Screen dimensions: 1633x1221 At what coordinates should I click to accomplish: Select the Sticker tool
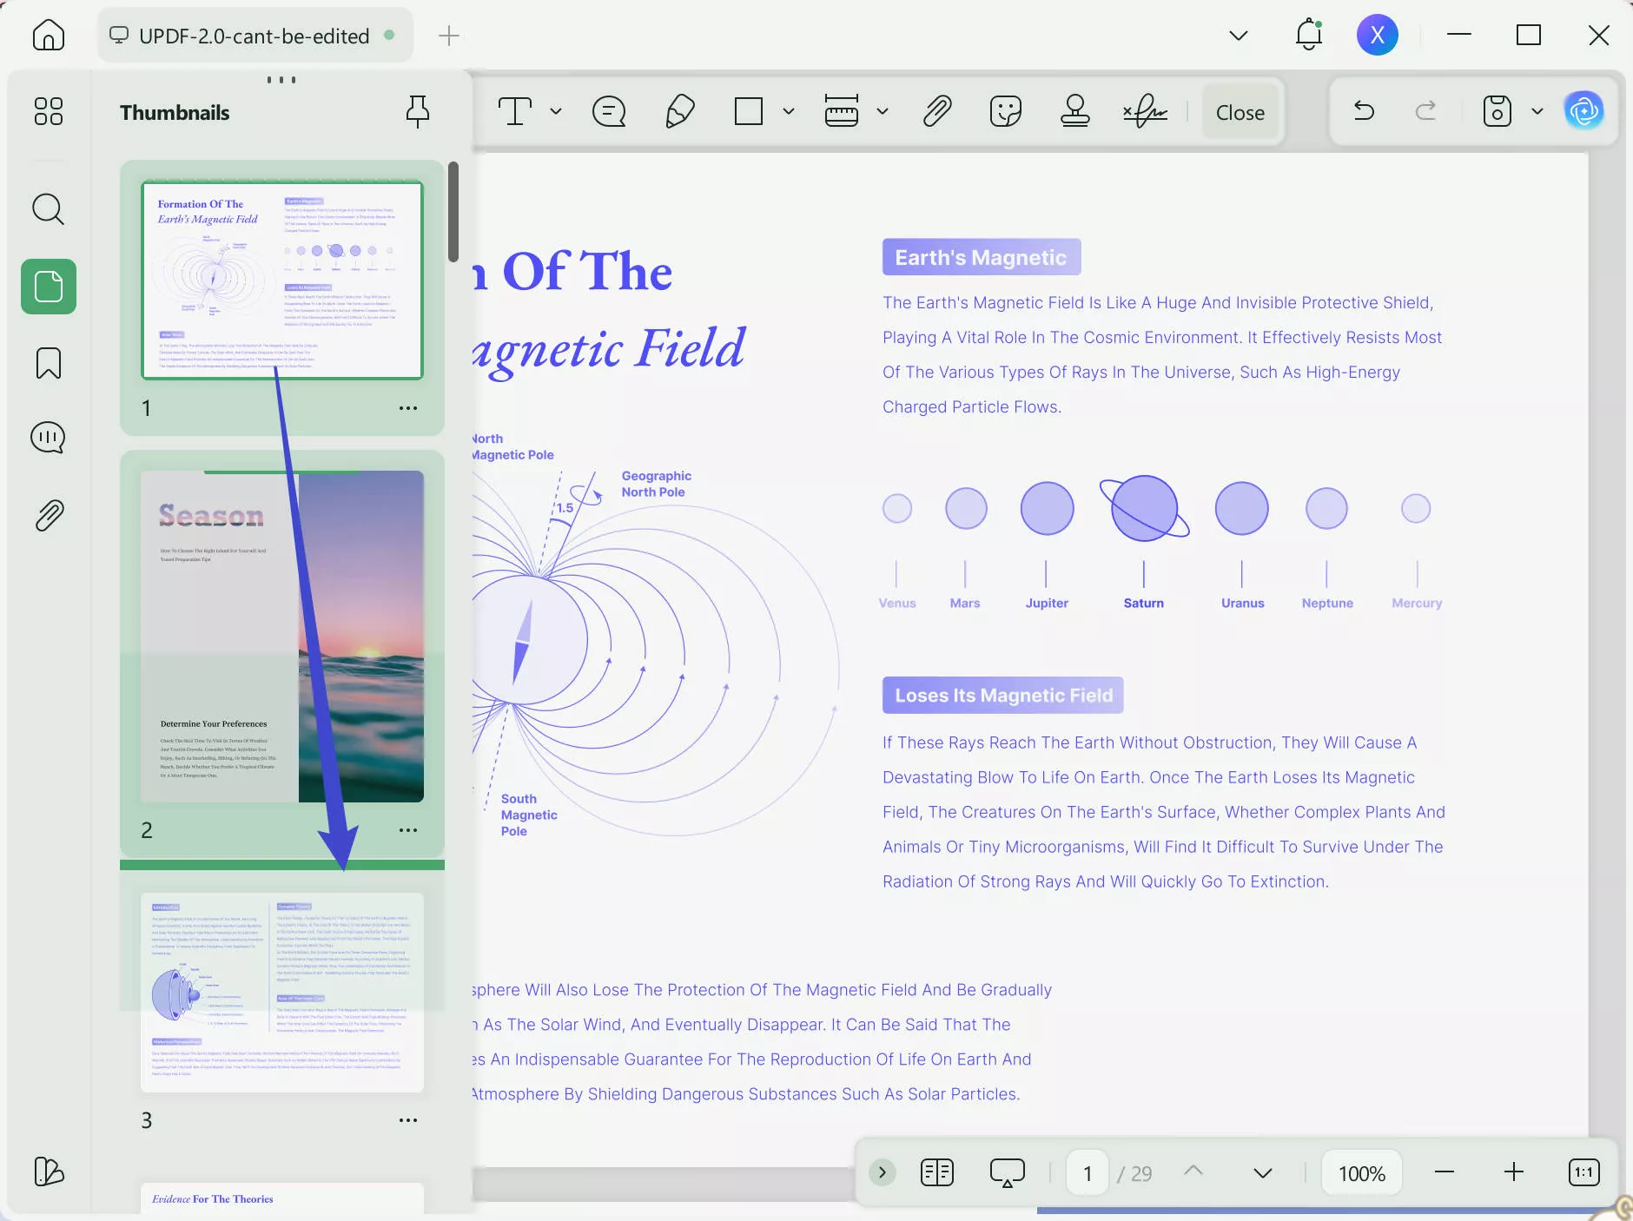tap(1005, 112)
